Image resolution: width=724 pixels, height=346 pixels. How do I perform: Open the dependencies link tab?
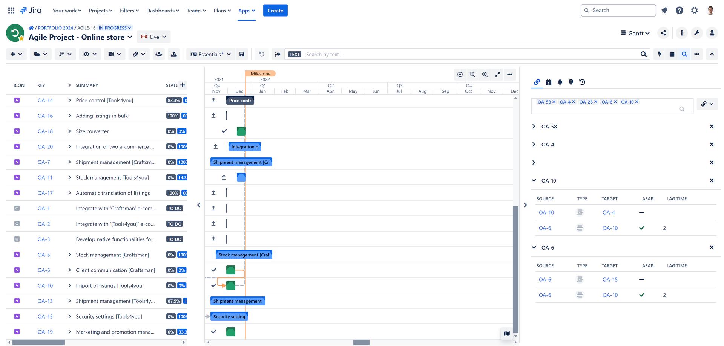(x=537, y=82)
